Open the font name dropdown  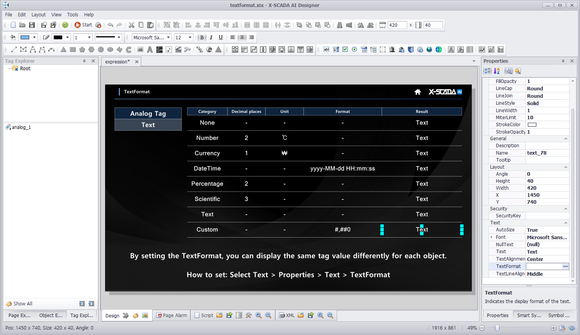click(x=169, y=37)
